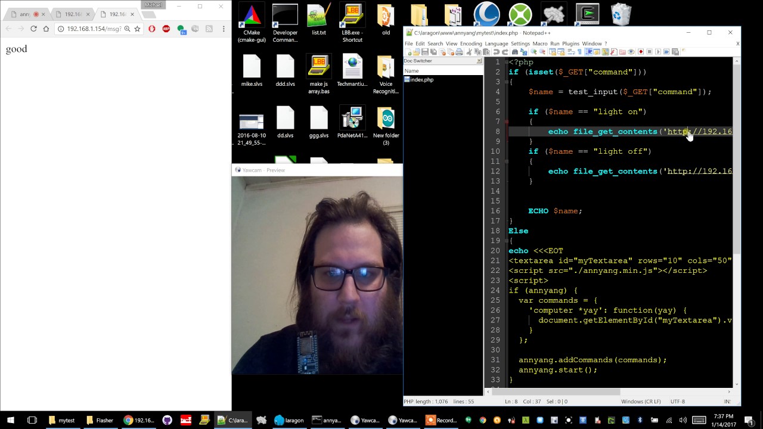Open the Plugins menu in Notepad++
763x429 pixels.
570,43
